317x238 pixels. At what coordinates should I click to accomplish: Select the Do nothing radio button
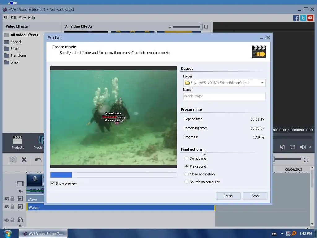coord(186,158)
